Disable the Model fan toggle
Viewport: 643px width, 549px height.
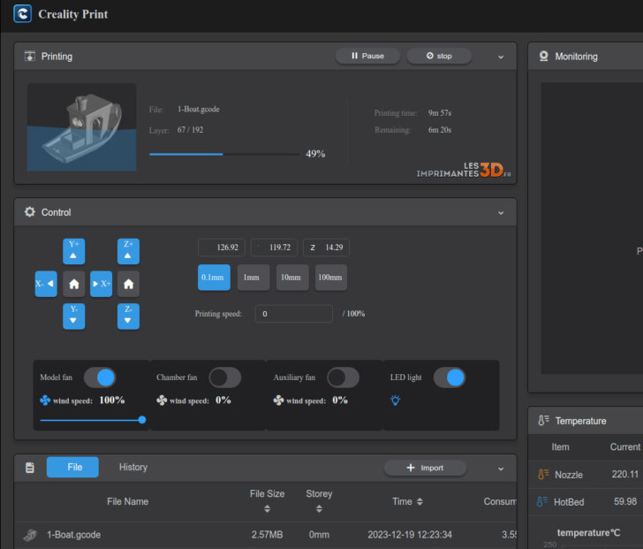100,377
